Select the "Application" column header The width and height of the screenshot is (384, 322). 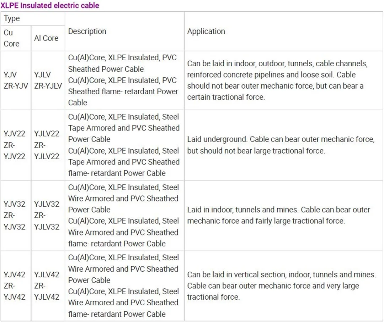(x=206, y=31)
